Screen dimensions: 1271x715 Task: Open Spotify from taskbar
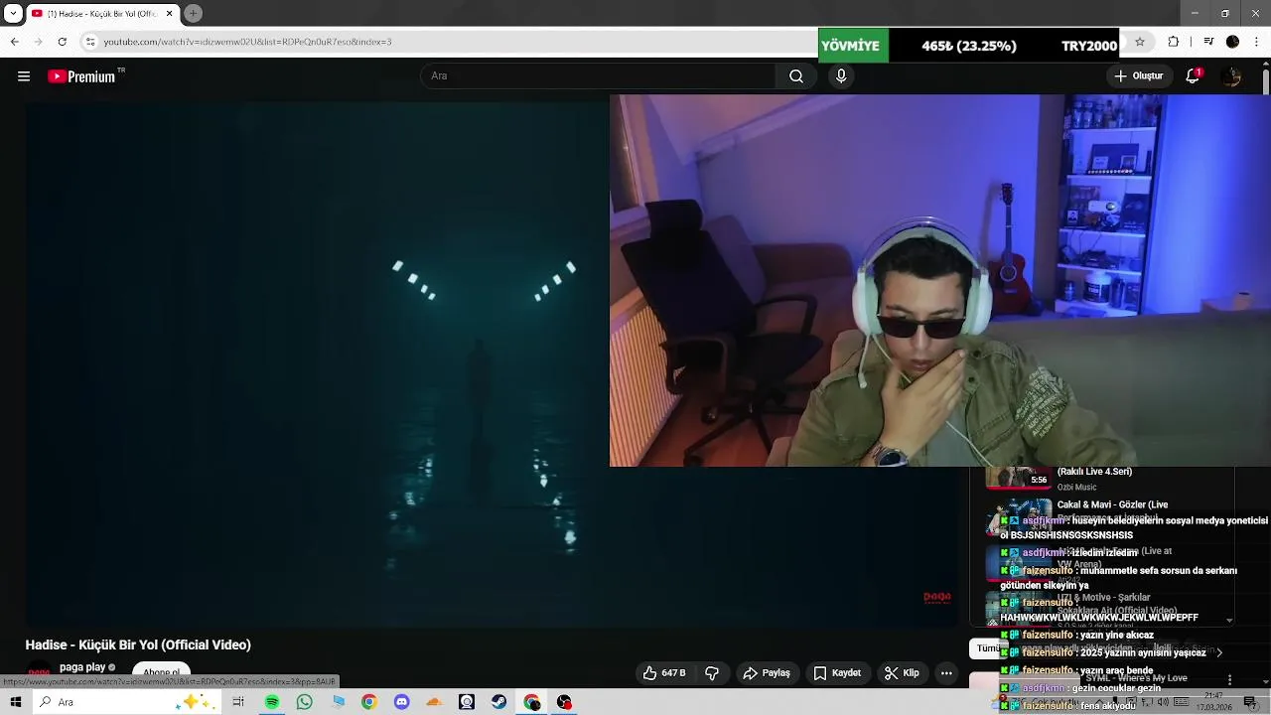point(272,702)
